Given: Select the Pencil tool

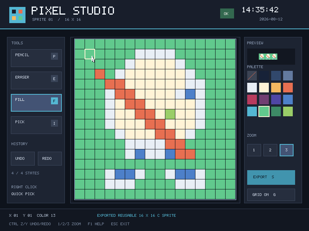Looking at the screenshot, I should click(x=36, y=58).
